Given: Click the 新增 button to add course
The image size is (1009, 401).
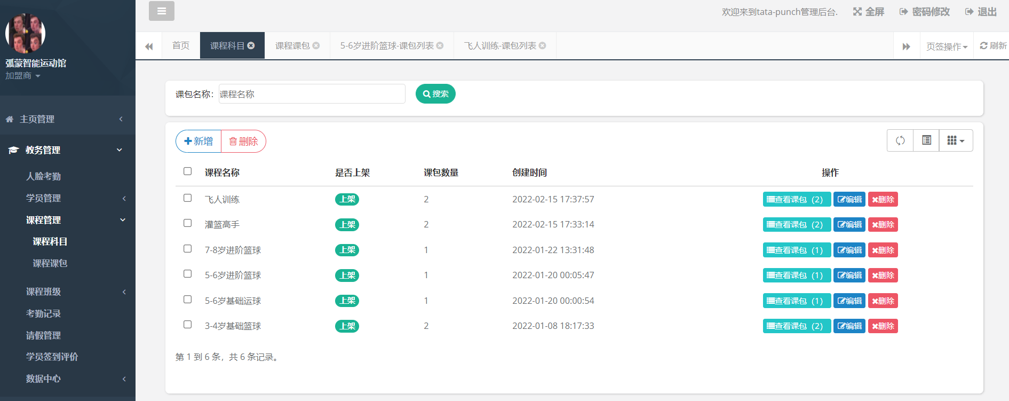Looking at the screenshot, I should pos(198,141).
